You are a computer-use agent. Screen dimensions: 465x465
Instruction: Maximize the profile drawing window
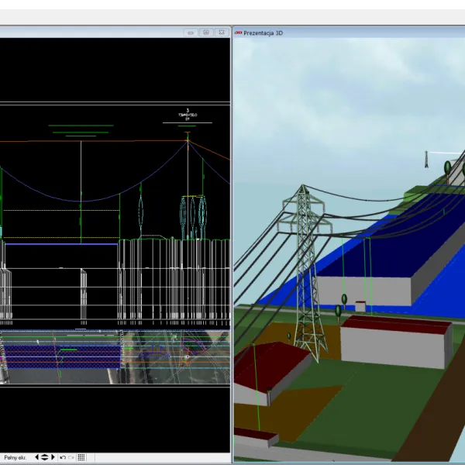tap(205, 32)
